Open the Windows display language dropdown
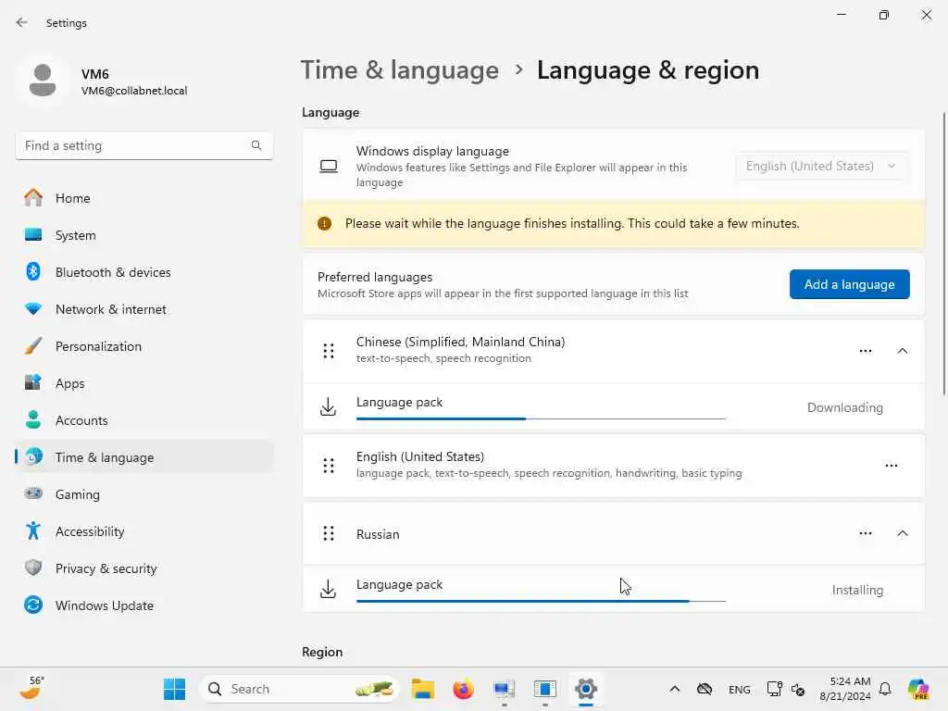Viewport: 948px width, 711px height. pos(822,166)
